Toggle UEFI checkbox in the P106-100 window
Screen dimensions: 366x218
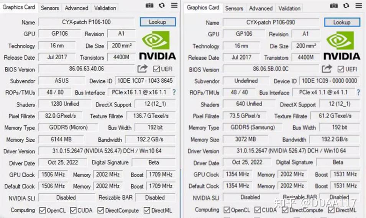[156, 69]
